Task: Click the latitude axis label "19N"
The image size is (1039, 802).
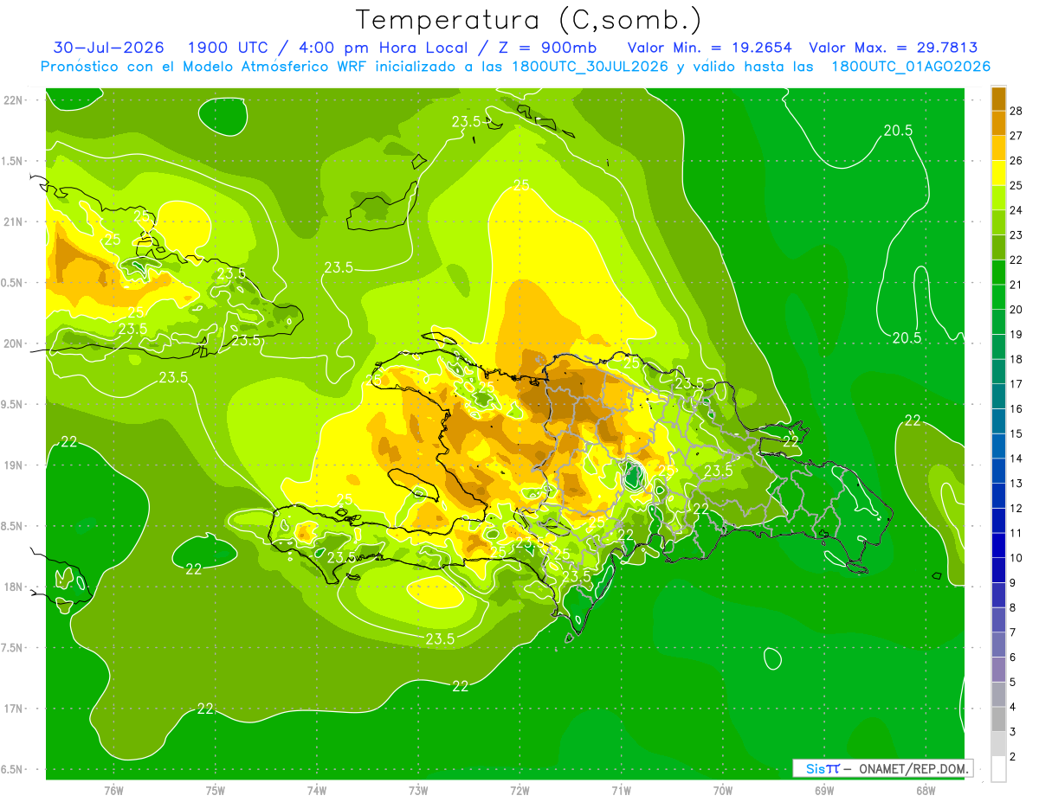Action: (x=12, y=465)
